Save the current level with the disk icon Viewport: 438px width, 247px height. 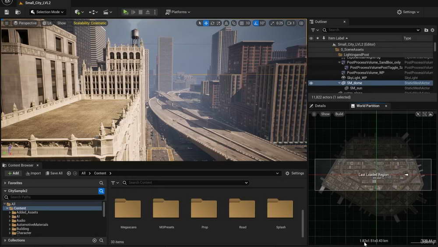point(7,12)
